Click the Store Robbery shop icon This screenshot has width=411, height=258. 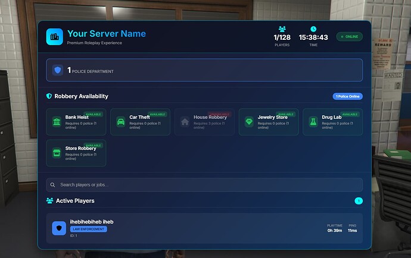[57, 153]
